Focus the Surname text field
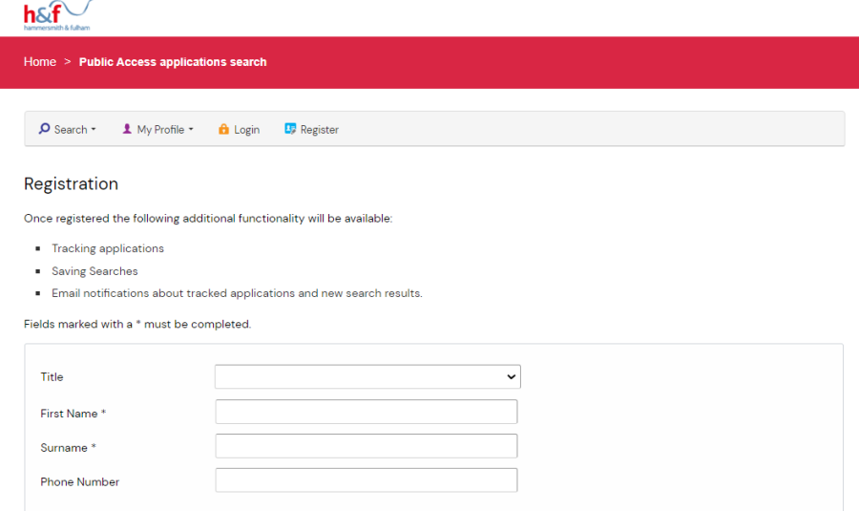This screenshot has width=859, height=511. coord(367,446)
